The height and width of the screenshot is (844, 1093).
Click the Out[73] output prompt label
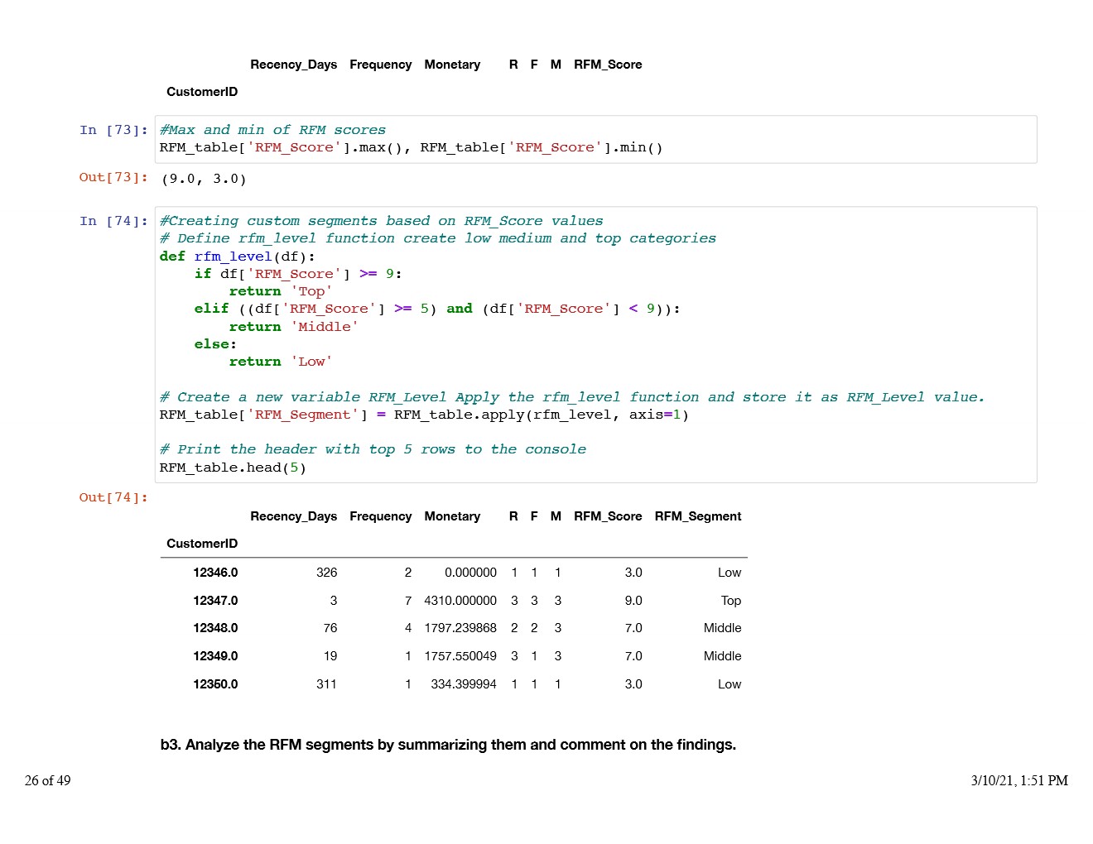pyautogui.click(x=113, y=177)
